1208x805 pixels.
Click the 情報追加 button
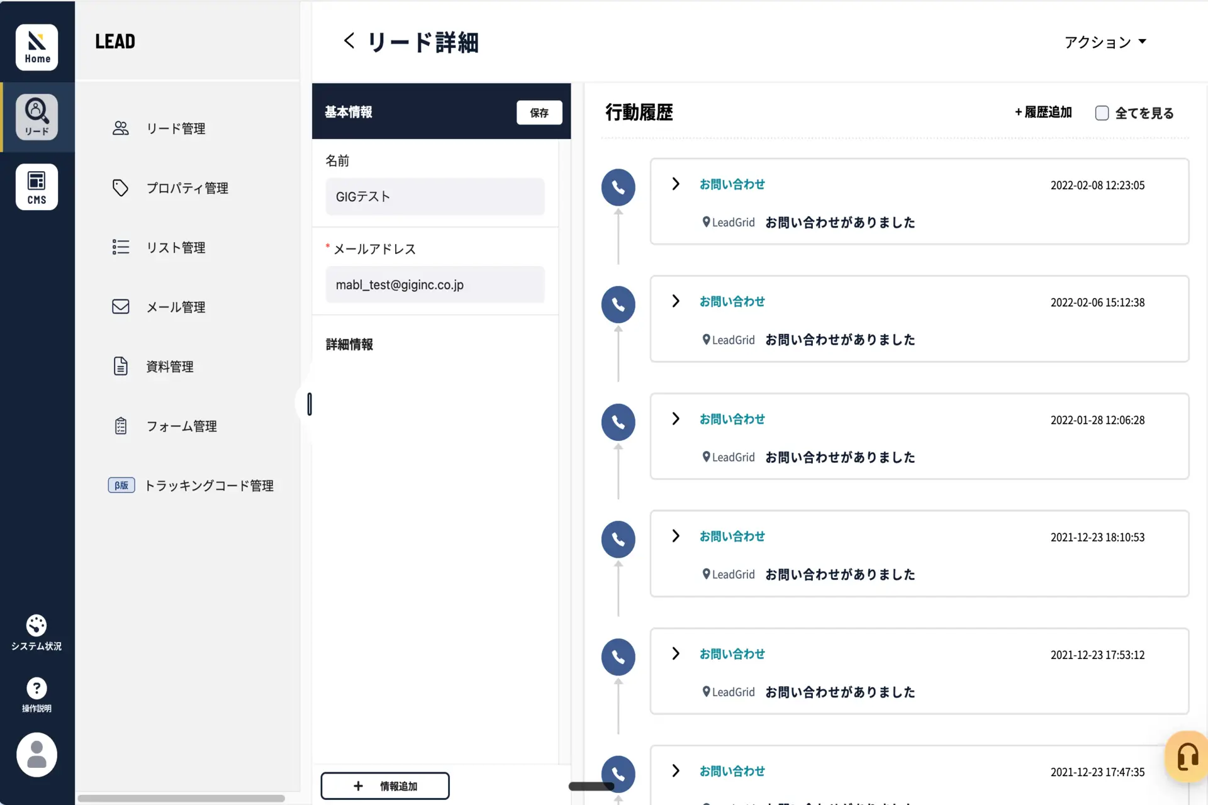tap(385, 786)
